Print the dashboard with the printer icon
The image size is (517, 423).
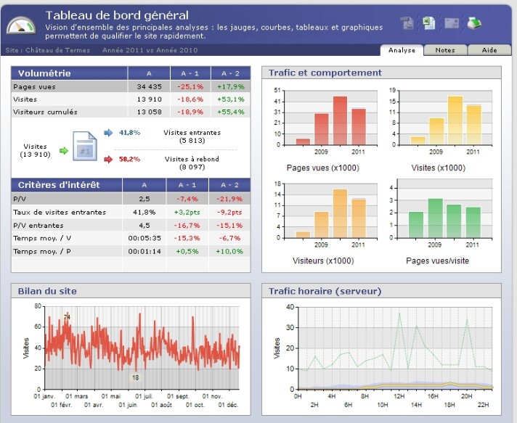(x=473, y=23)
